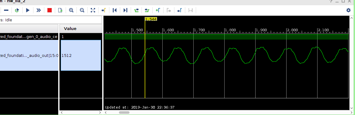
Task: Toggle auto re-trigger mode icon
Action: point(17,10)
